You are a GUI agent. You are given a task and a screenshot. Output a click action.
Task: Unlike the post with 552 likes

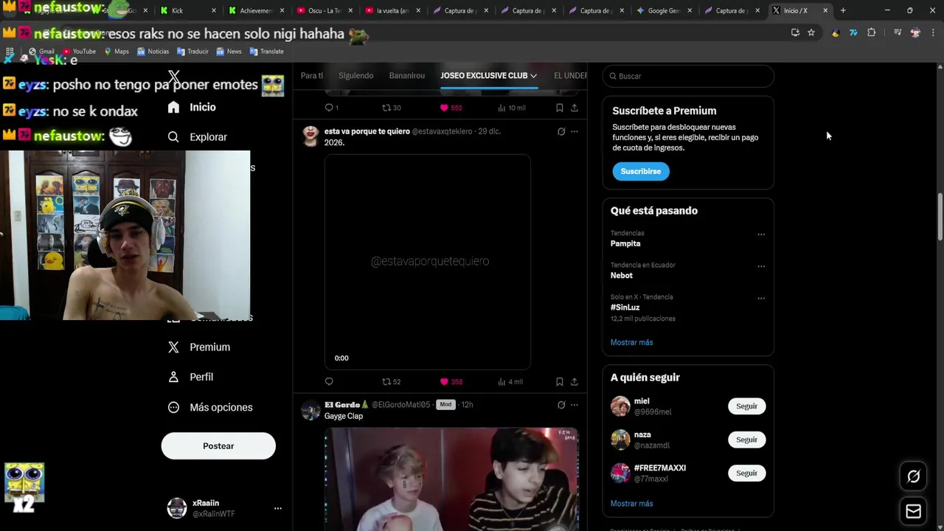tap(451, 108)
